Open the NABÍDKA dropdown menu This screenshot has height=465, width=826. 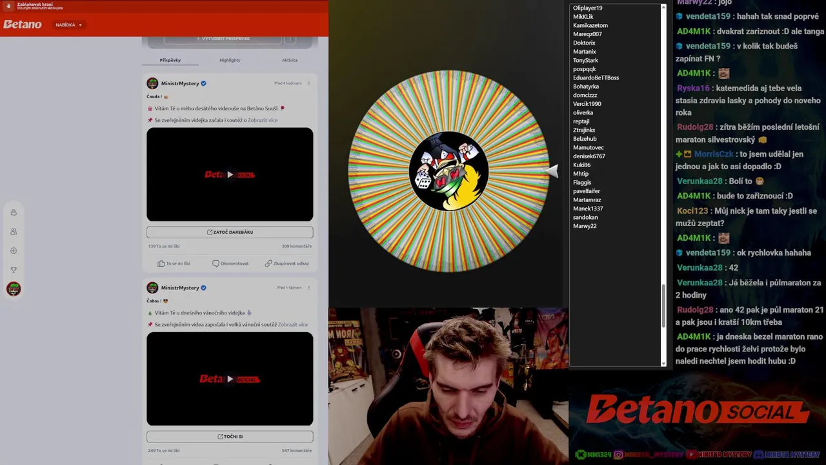[x=68, y=25]
